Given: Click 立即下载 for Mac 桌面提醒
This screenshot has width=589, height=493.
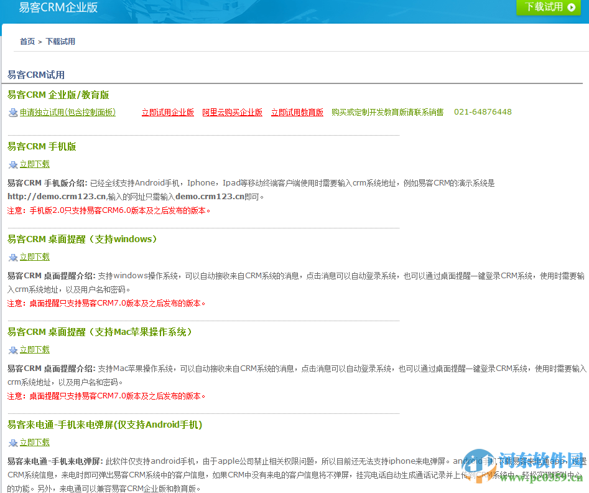Looking at the screenshot, I should pyautogui.click(x=36, y=350).
